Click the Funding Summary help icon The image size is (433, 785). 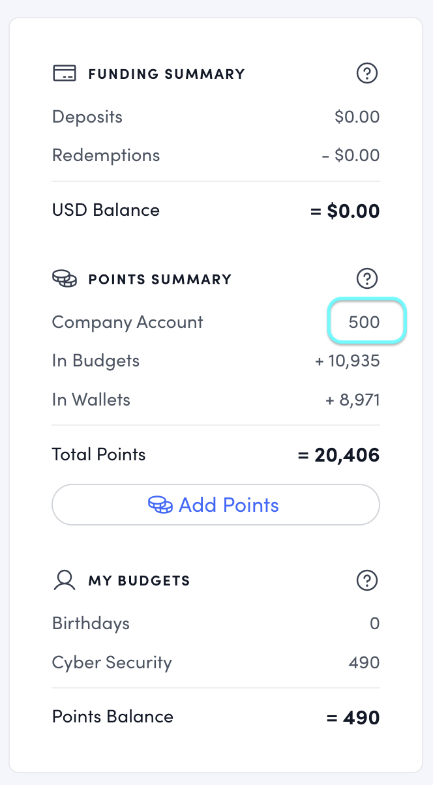coord(367,73)
